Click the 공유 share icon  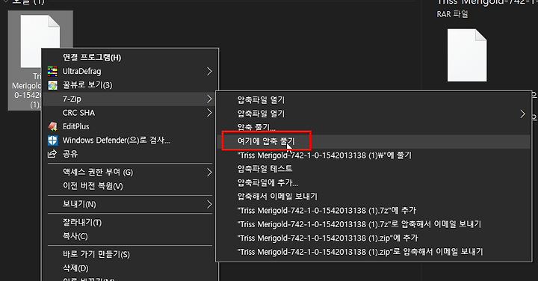(x=52, y=154)
